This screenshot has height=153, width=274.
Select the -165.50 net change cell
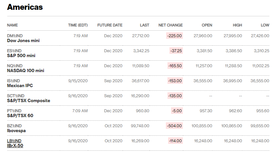pos(175,66)
